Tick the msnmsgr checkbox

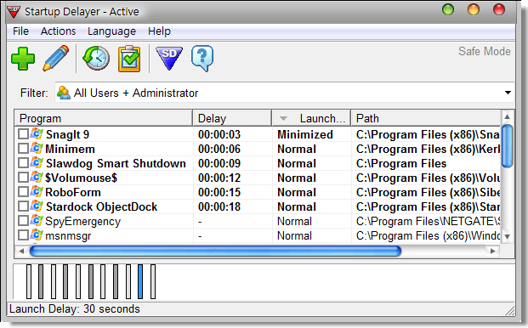point(23,235)
